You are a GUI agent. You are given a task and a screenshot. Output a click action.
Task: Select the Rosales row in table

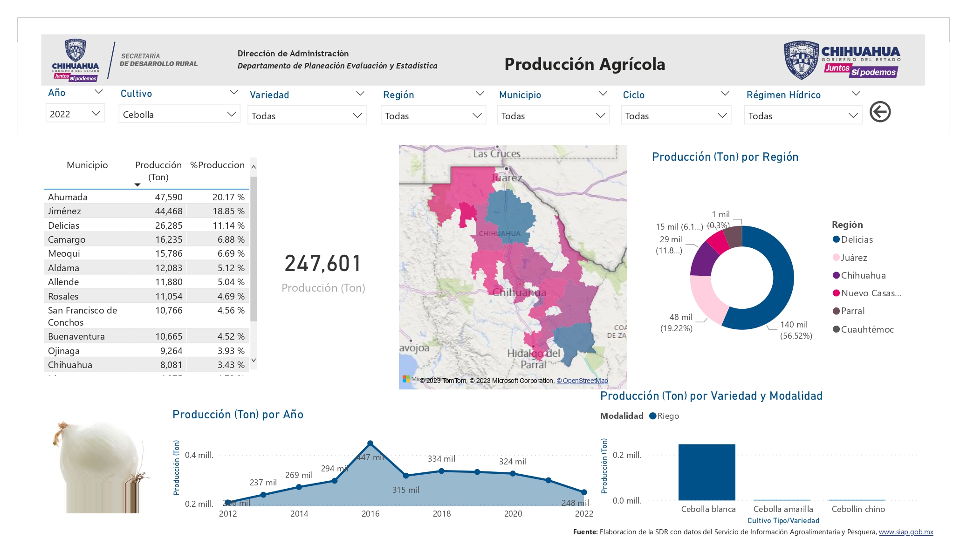click(147, 296)
